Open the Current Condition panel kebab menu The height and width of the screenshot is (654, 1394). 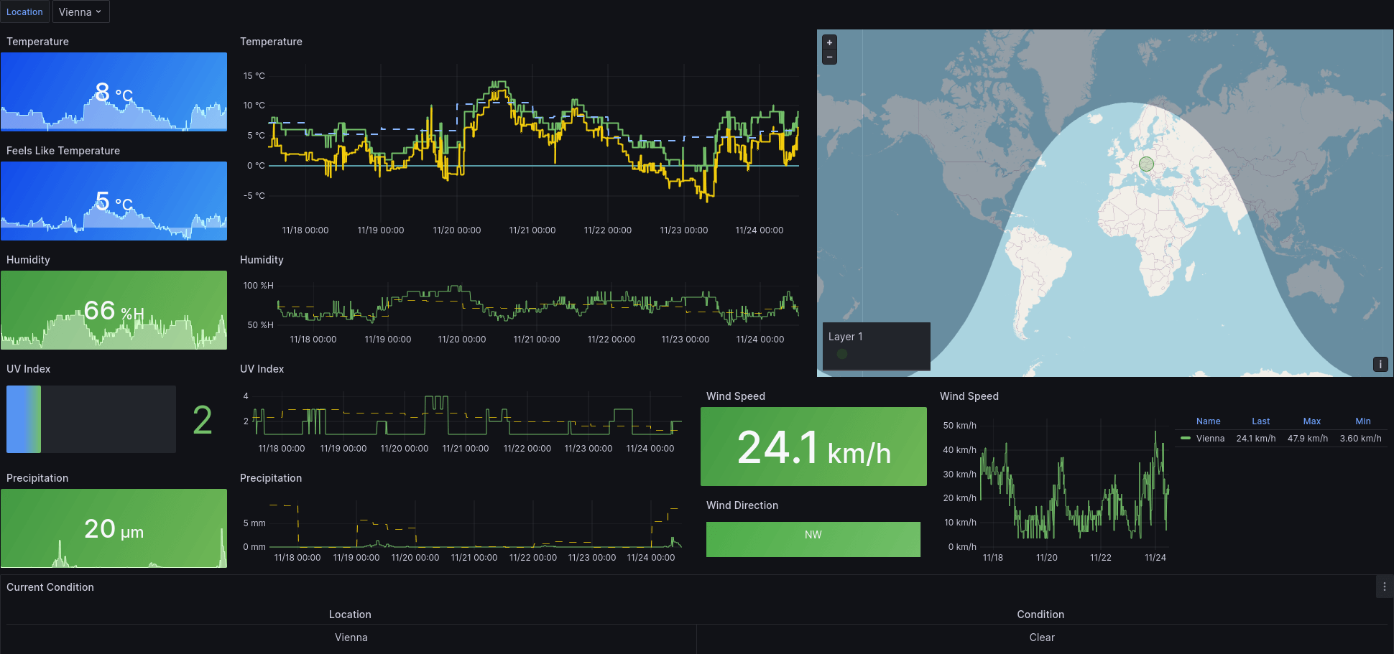[1385, 587]
